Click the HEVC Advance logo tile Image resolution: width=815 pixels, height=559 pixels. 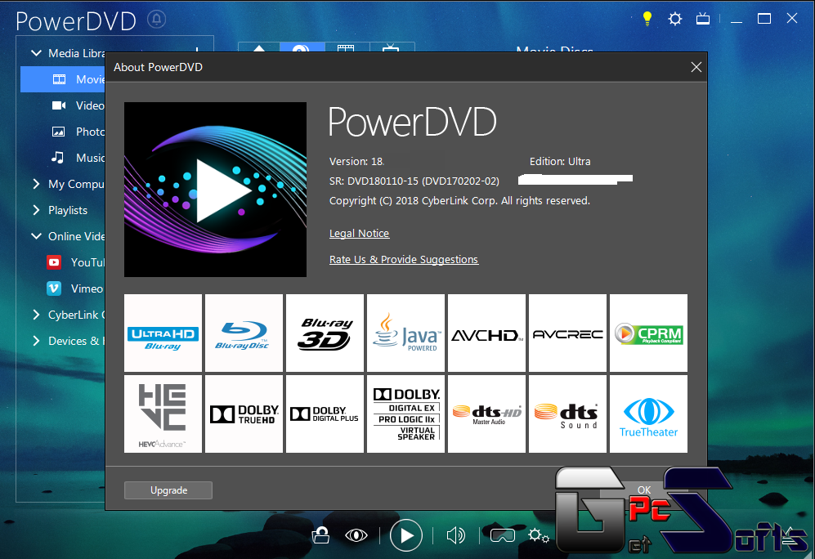click(163, 414)
